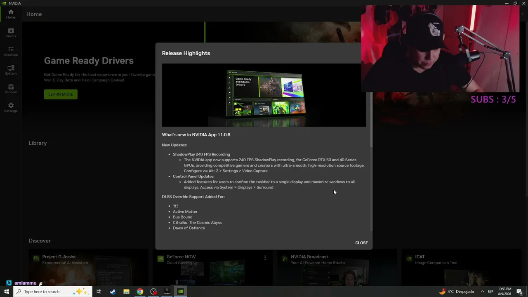Open the Graphics settings section
The height and width of the screenshot is (297, 528).
[x=11, y=52]
